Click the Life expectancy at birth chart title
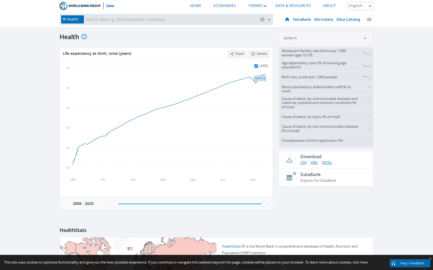The width and height of the screenshot is (433, 270). coord(97,53)
